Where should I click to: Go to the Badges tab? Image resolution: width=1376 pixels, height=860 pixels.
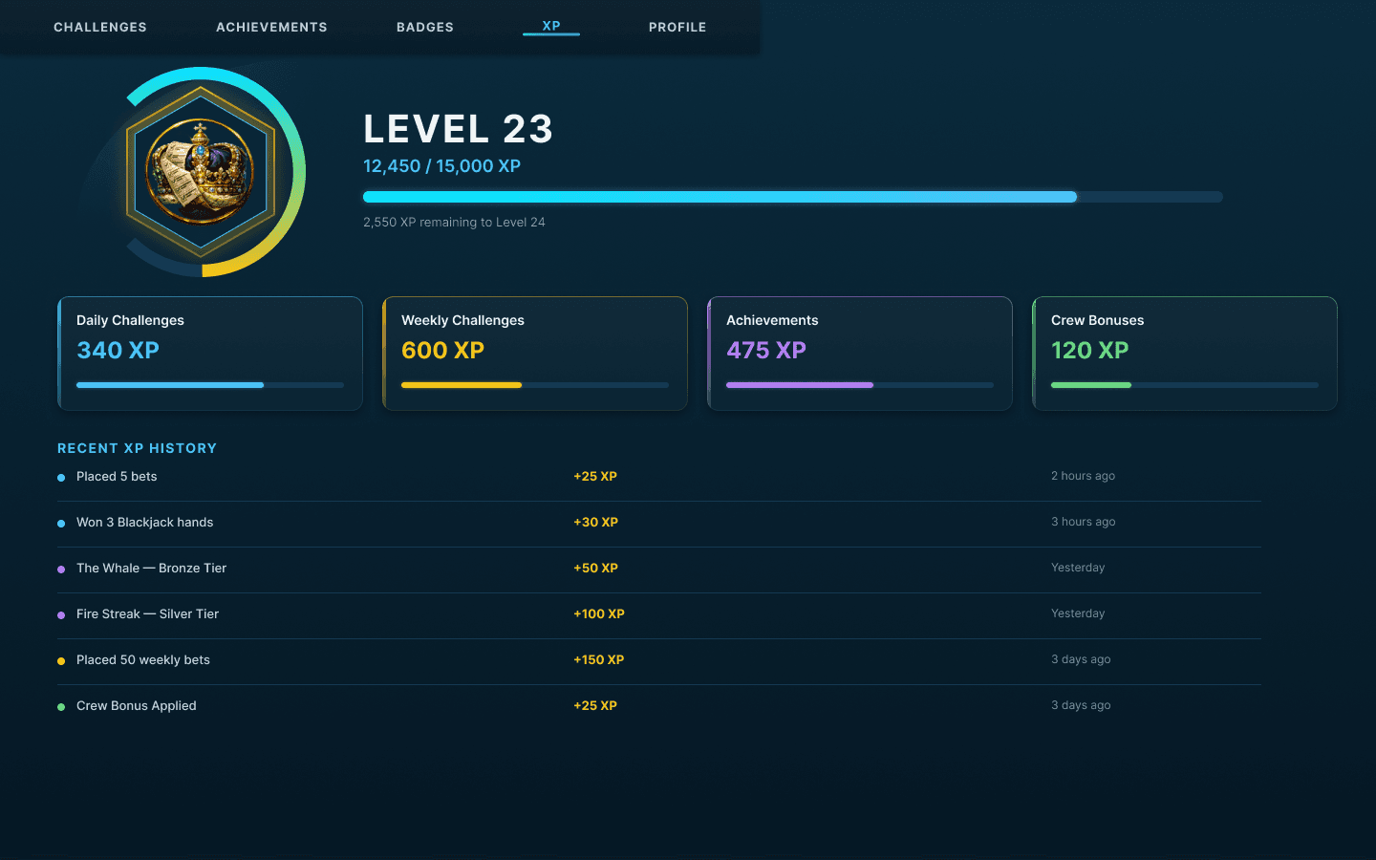point(425,27)
